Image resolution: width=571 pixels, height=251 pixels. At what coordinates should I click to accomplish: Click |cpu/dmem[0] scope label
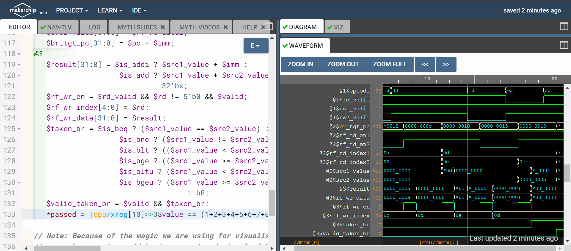click(x=439, y=242)
